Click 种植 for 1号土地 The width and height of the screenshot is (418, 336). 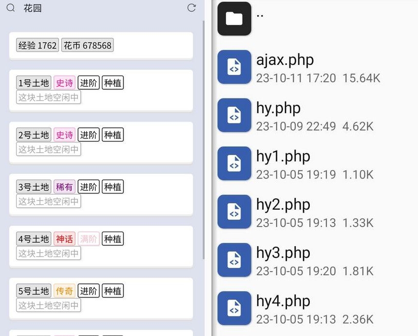point(113,83)
